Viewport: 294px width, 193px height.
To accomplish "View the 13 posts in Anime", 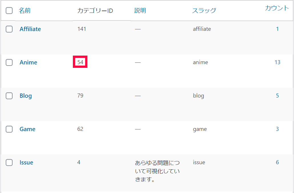I will [x=277, y=62].
